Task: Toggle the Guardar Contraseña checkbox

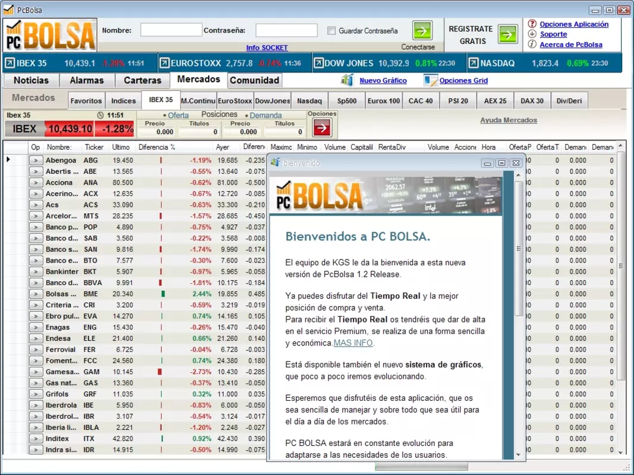Action: pyautogui.click(x=332, y=31)
